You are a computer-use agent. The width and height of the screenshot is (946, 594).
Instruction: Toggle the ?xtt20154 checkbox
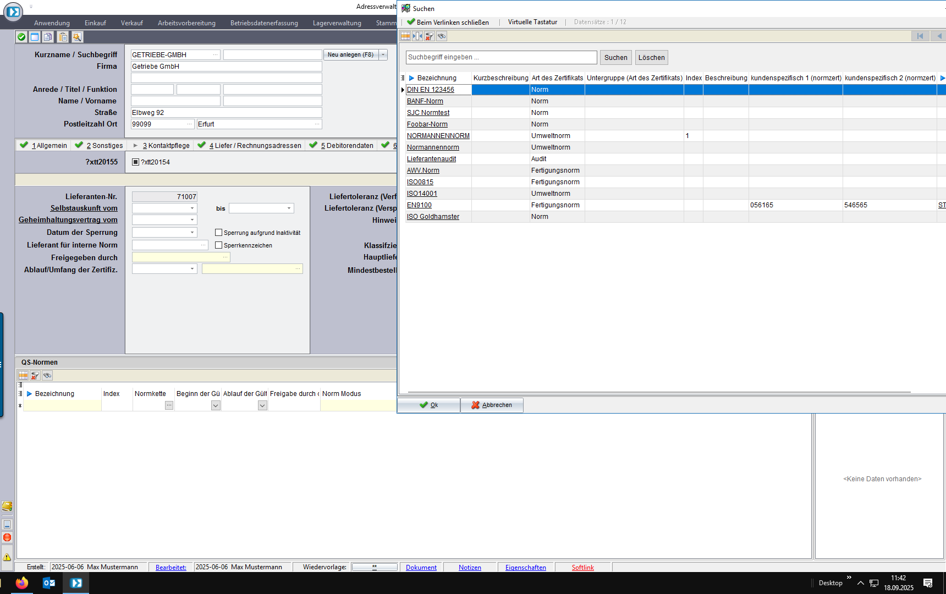point(136,162)
